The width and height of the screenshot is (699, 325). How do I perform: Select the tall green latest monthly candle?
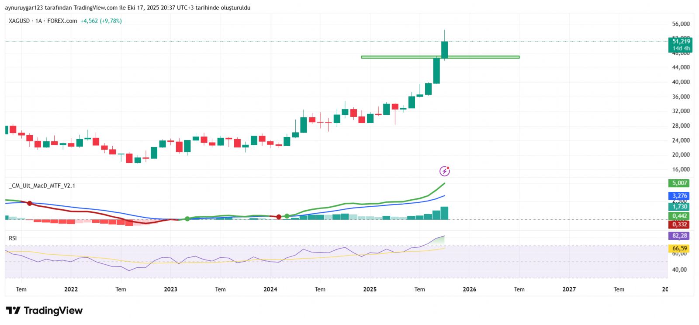(x=445, y=50)
